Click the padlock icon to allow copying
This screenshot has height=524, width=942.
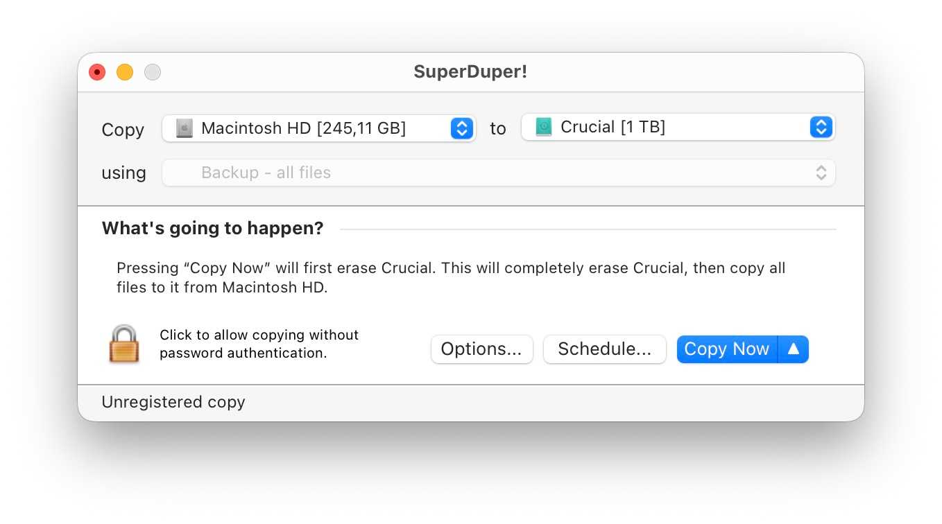(x=124, y=344)
